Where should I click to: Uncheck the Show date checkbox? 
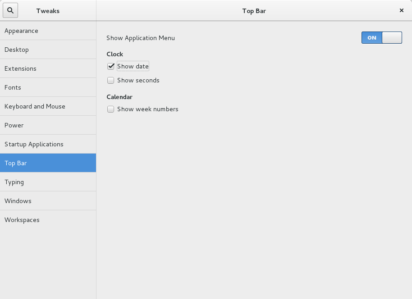pos(110,66)
